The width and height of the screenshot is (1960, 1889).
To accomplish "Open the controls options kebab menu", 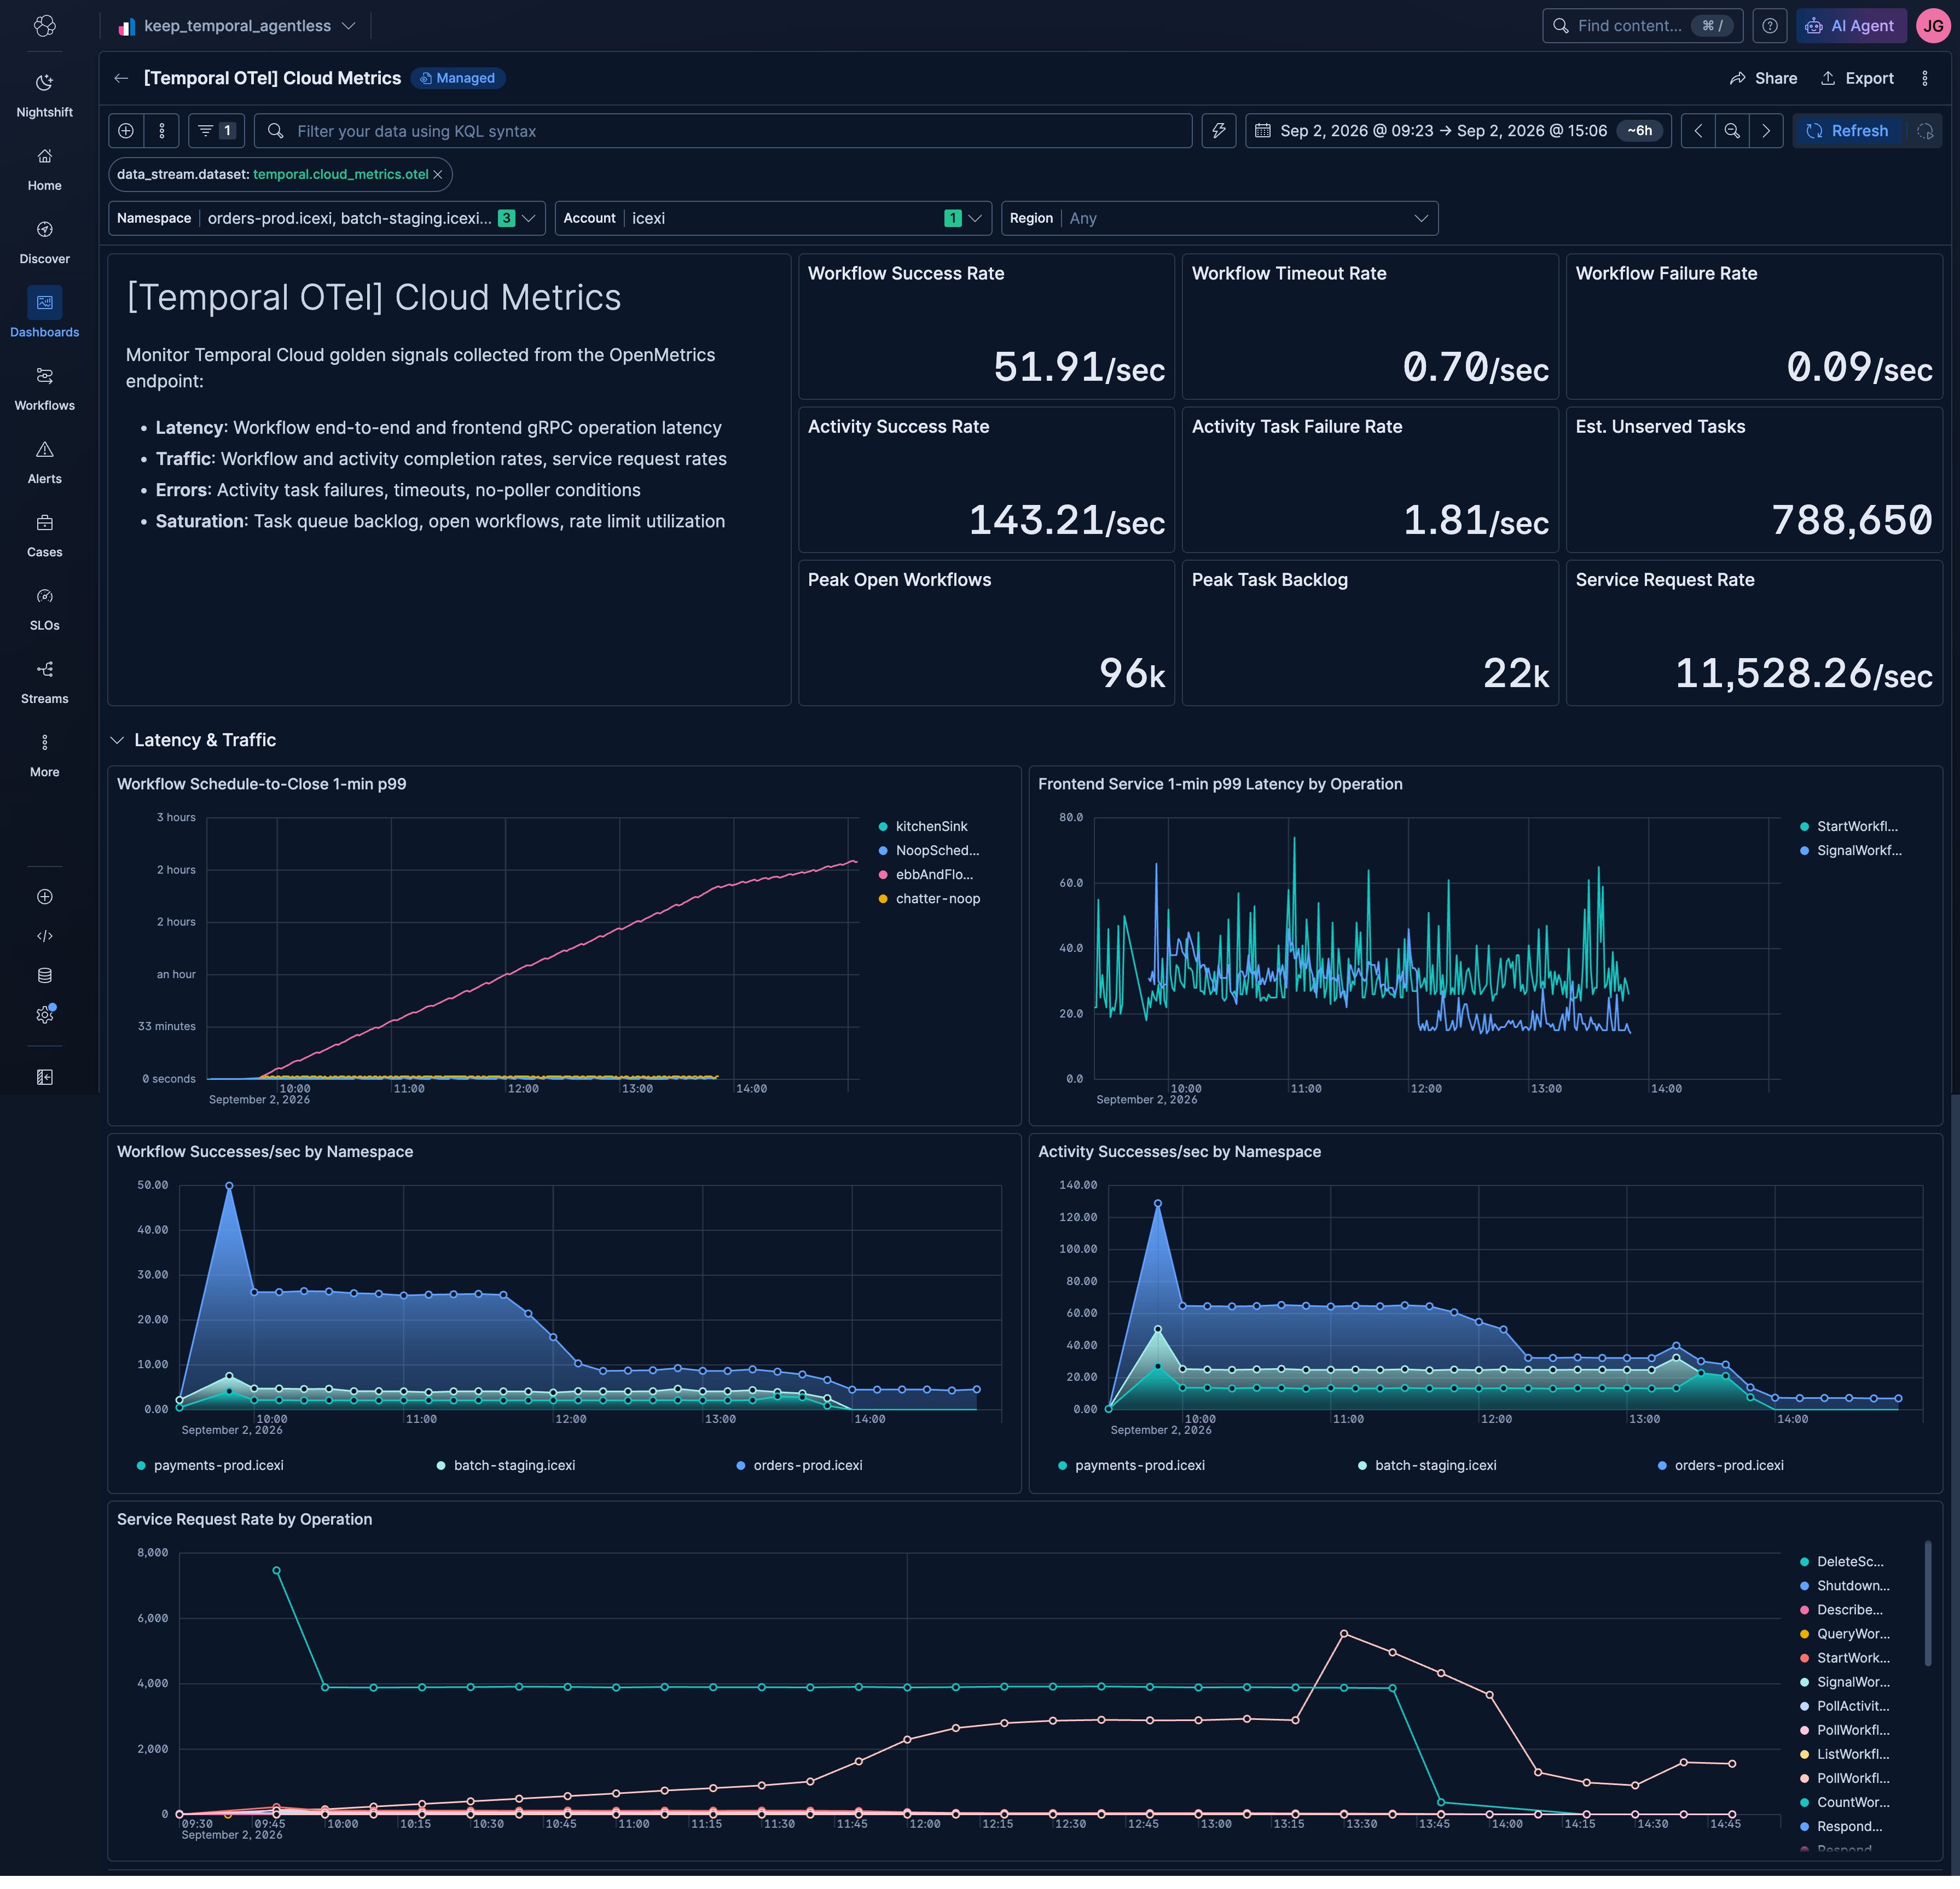I will pos(162,131).
